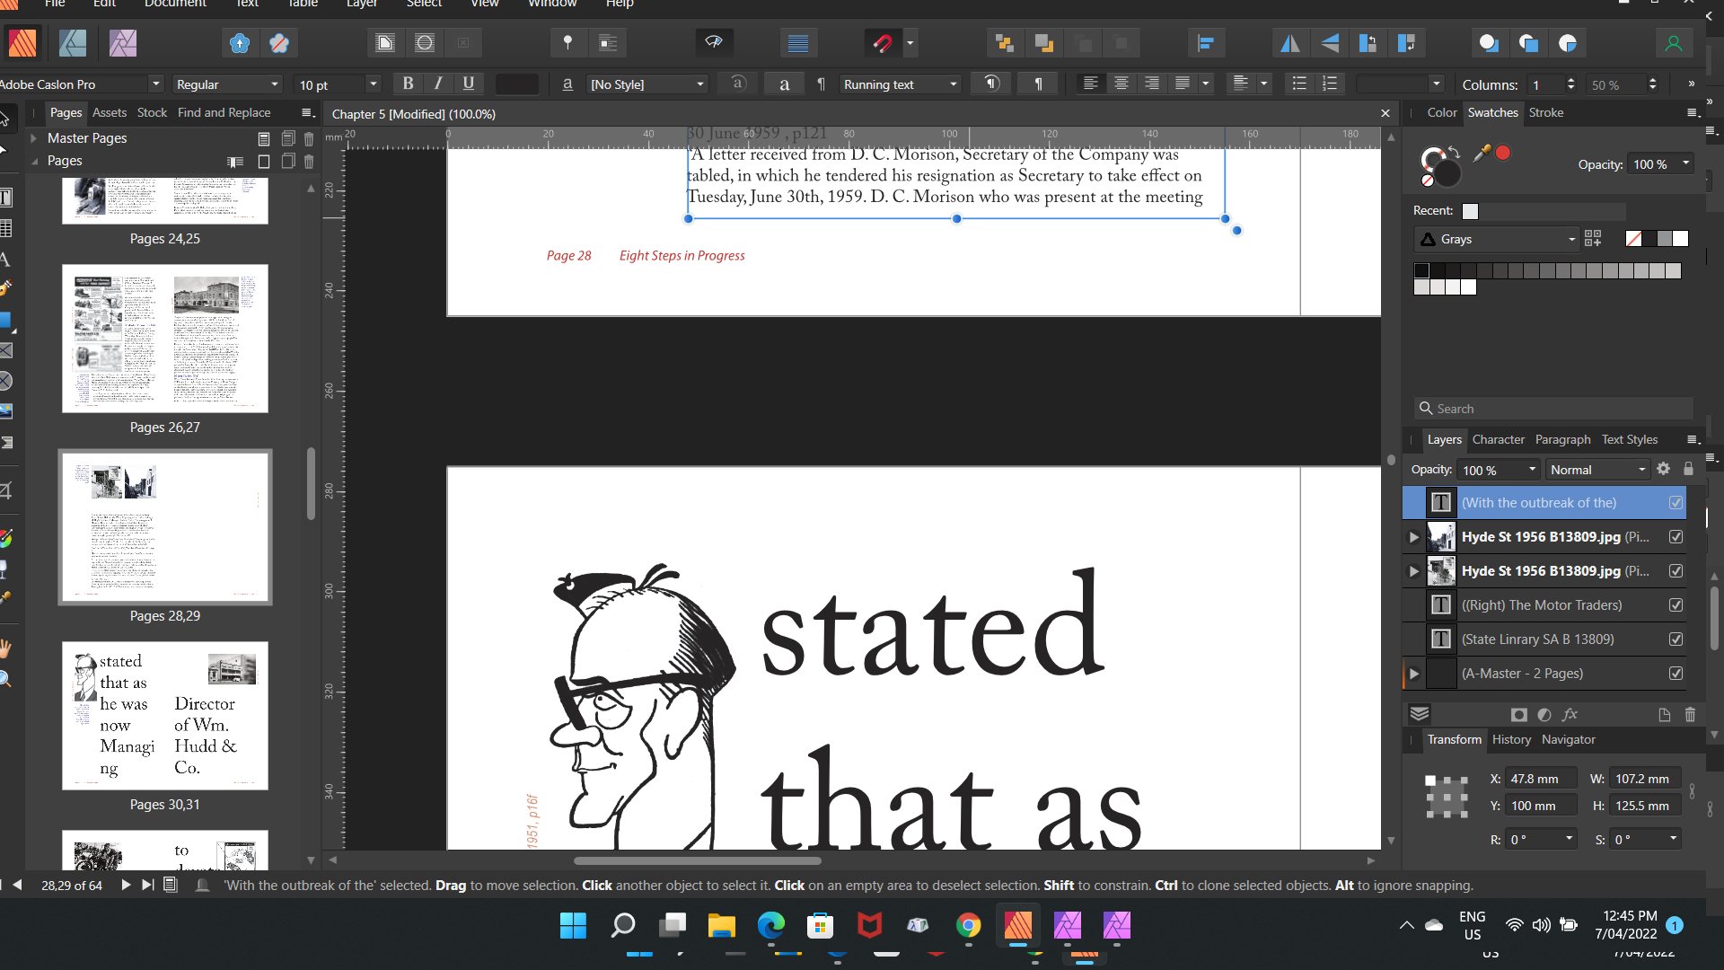
Task: Click the X position field 47.8 mm
Action: pos(1541,779)
